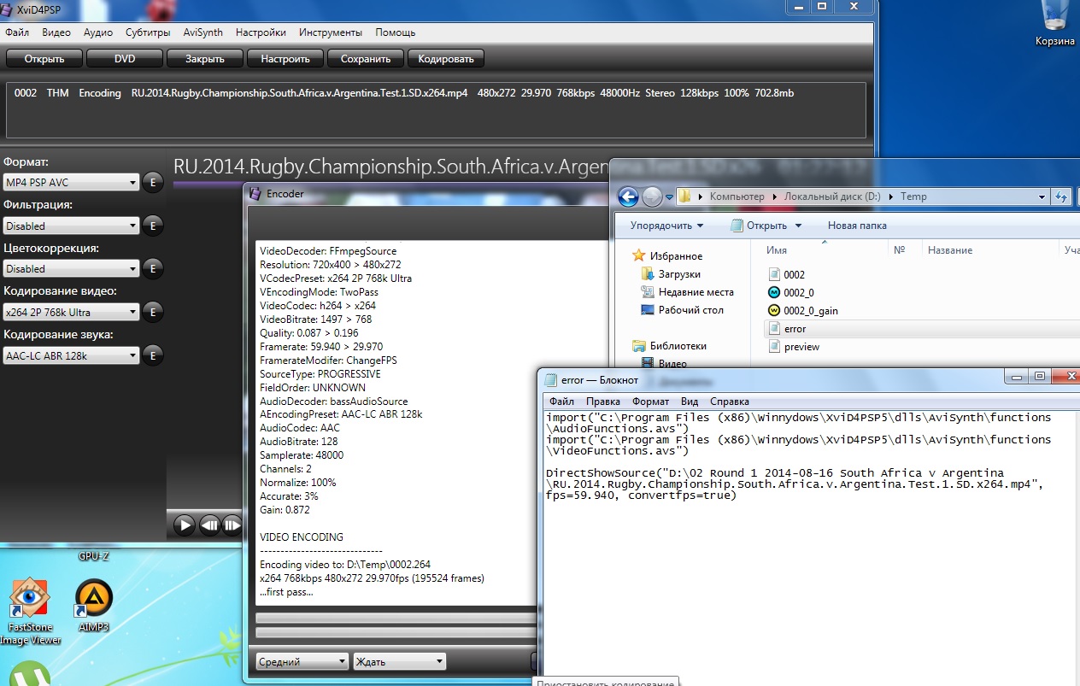This screenshot has height=686, width=1080.
Task: Open the Ждать dropdown in Encoder window
Action: 399,661
